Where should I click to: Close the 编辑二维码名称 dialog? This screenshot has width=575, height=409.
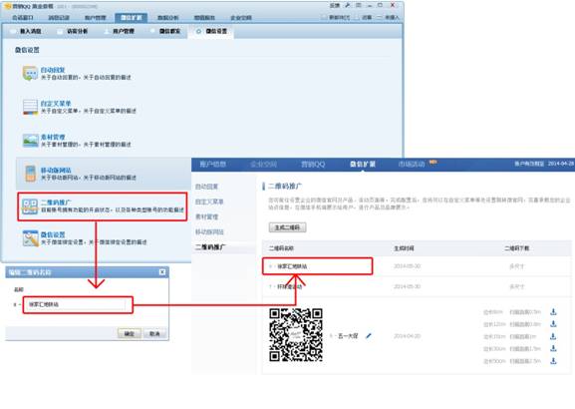[162, 272]
